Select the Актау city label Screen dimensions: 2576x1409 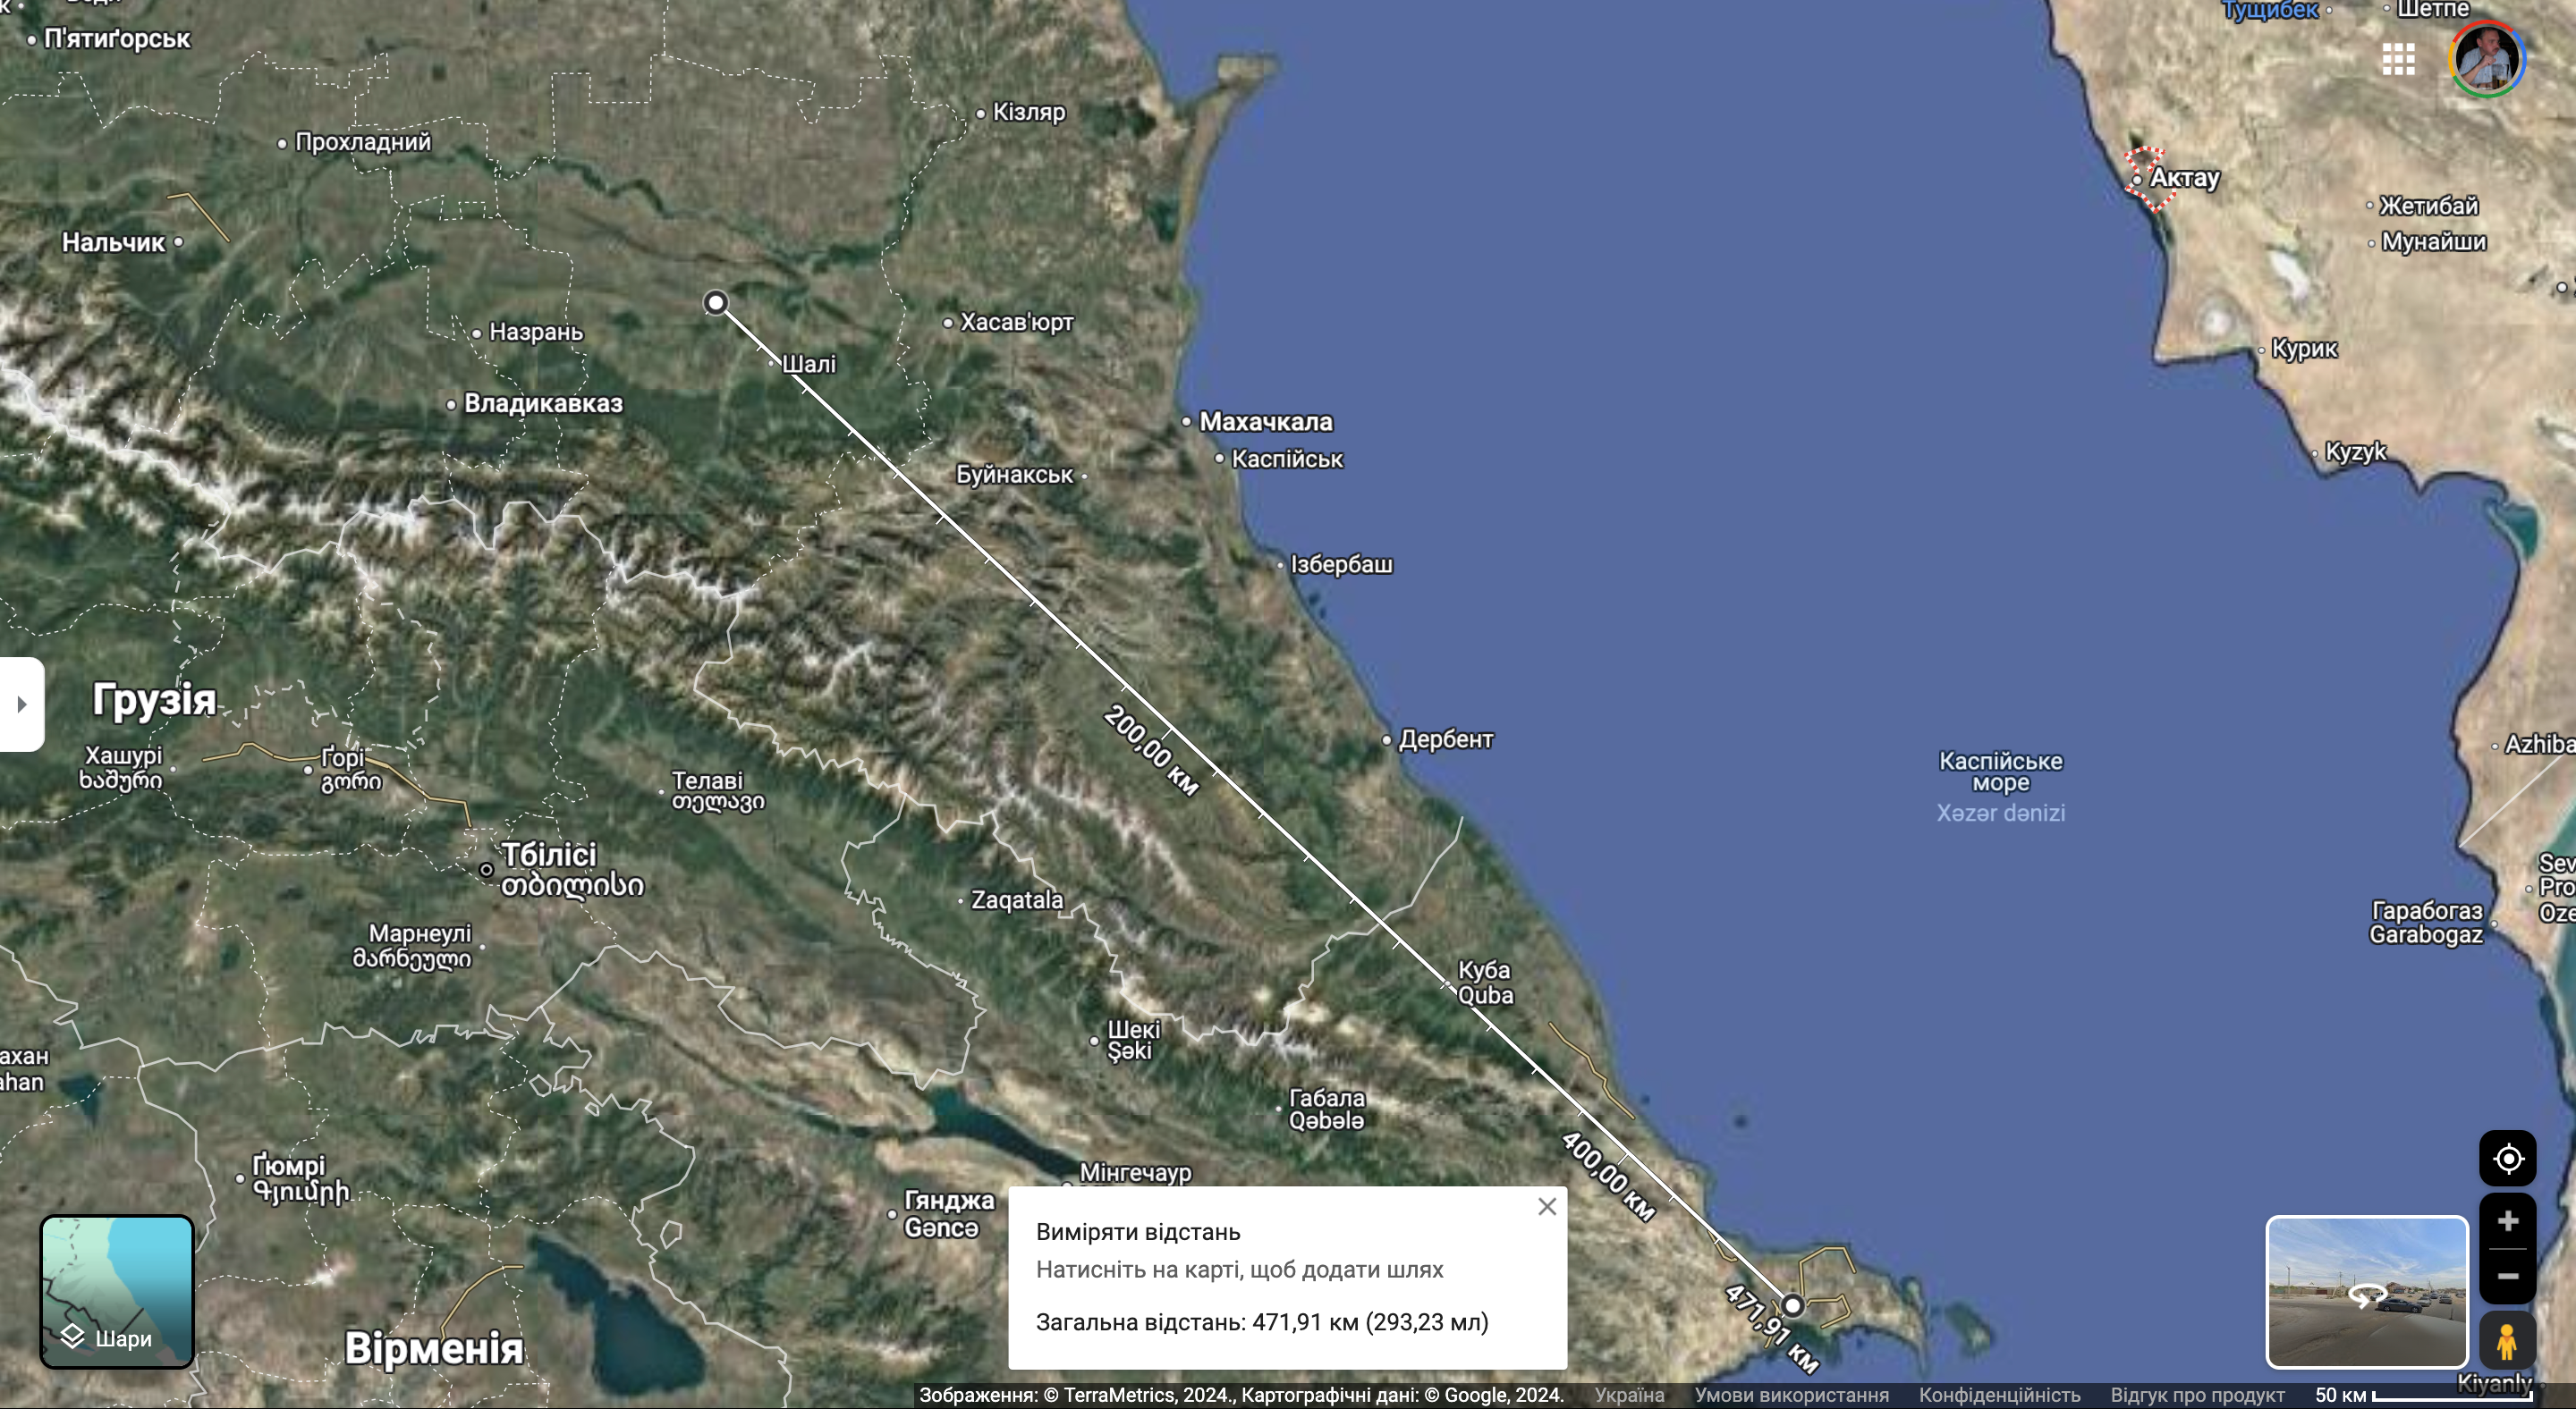(x=2184, y=178)
